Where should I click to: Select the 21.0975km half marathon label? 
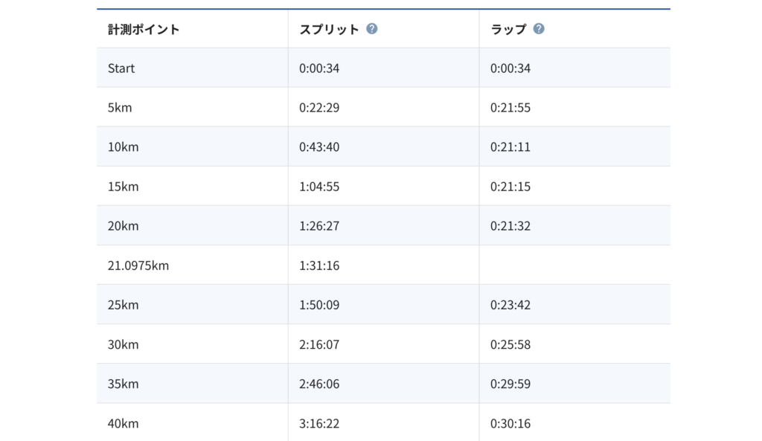[x=138, y=265]
